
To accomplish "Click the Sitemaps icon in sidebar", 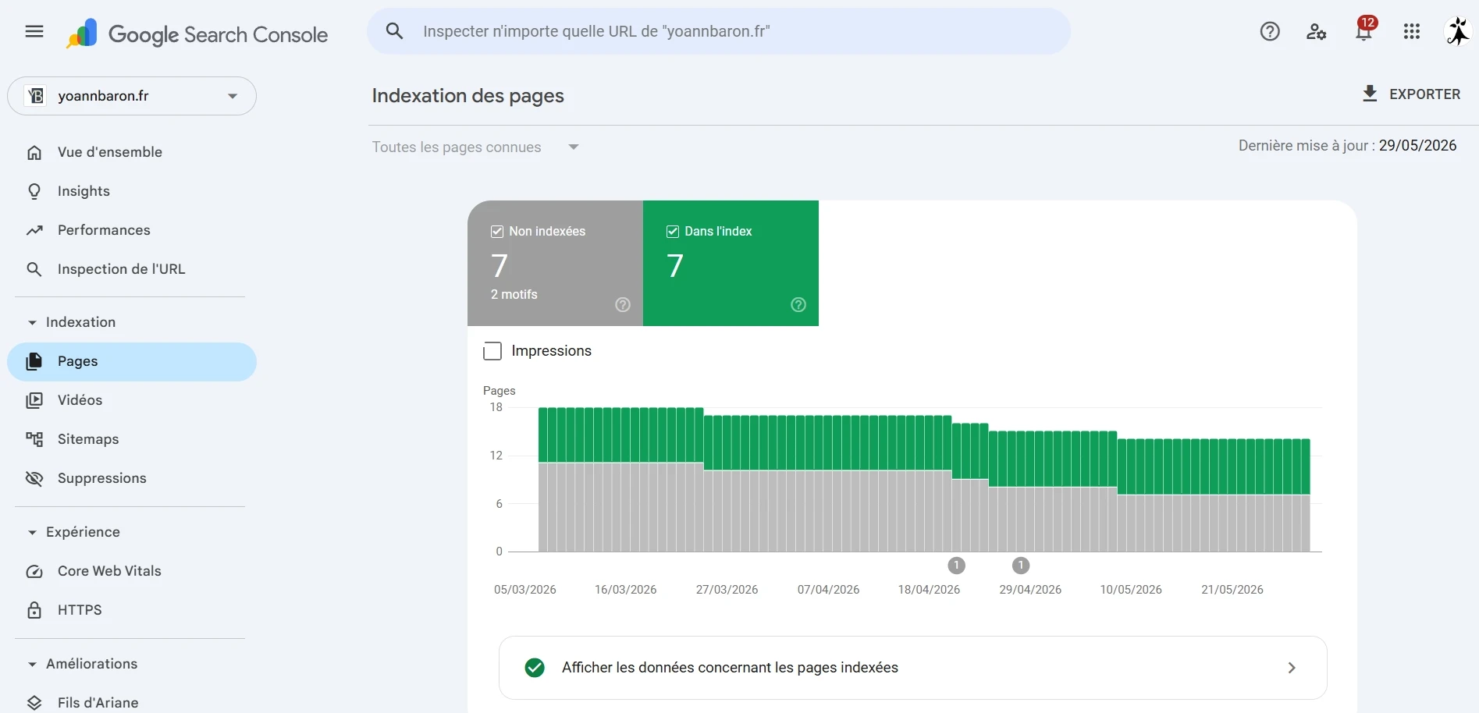I will pos(34,439).
